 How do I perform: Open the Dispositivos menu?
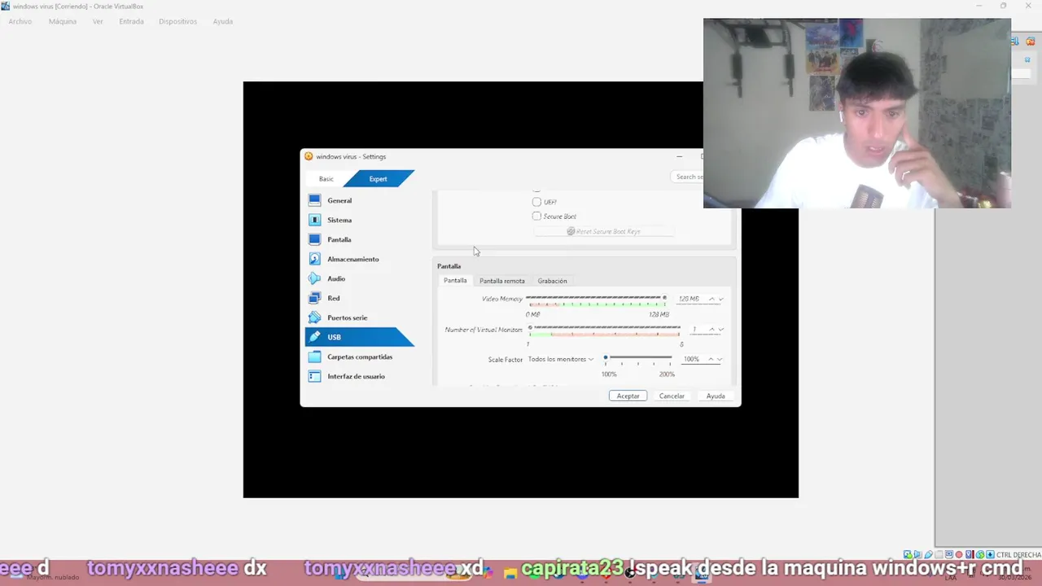coord(177,21)
